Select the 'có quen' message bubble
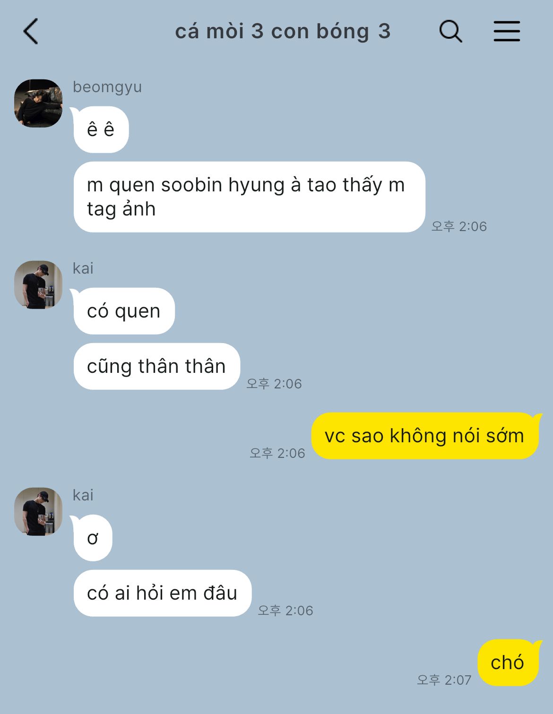Screen dimensions: 553x714 pyautogui.click(x=124, y=311)
